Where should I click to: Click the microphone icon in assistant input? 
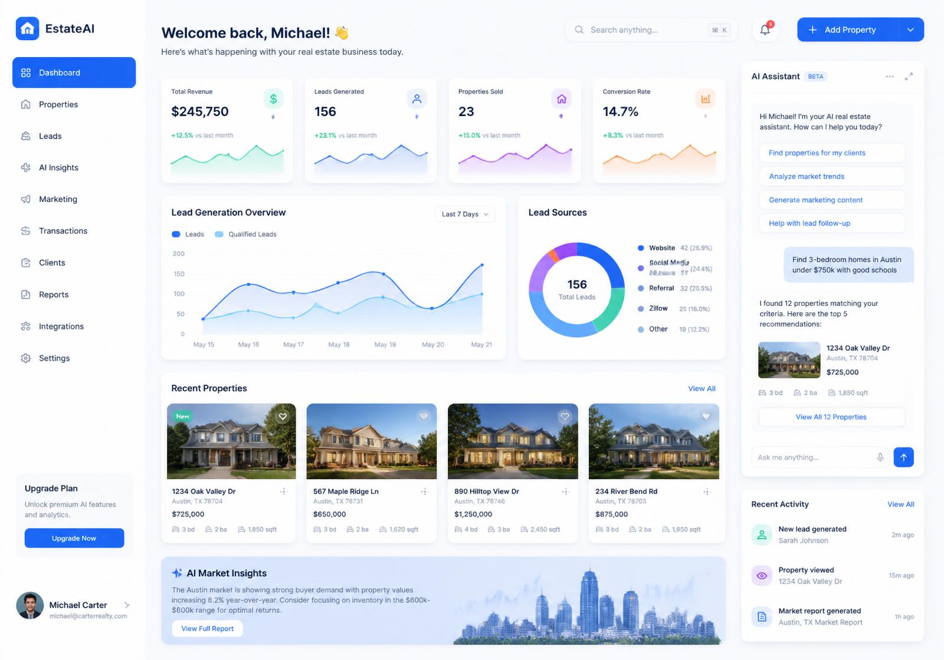880,457
